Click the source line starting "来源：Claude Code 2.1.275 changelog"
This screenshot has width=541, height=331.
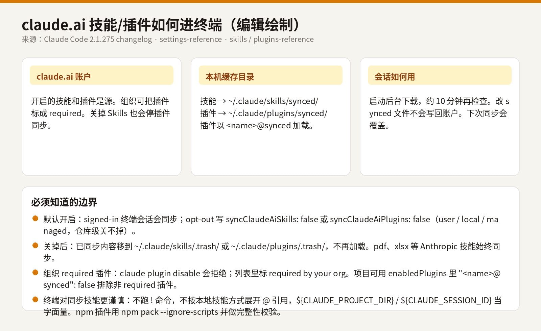168,39
